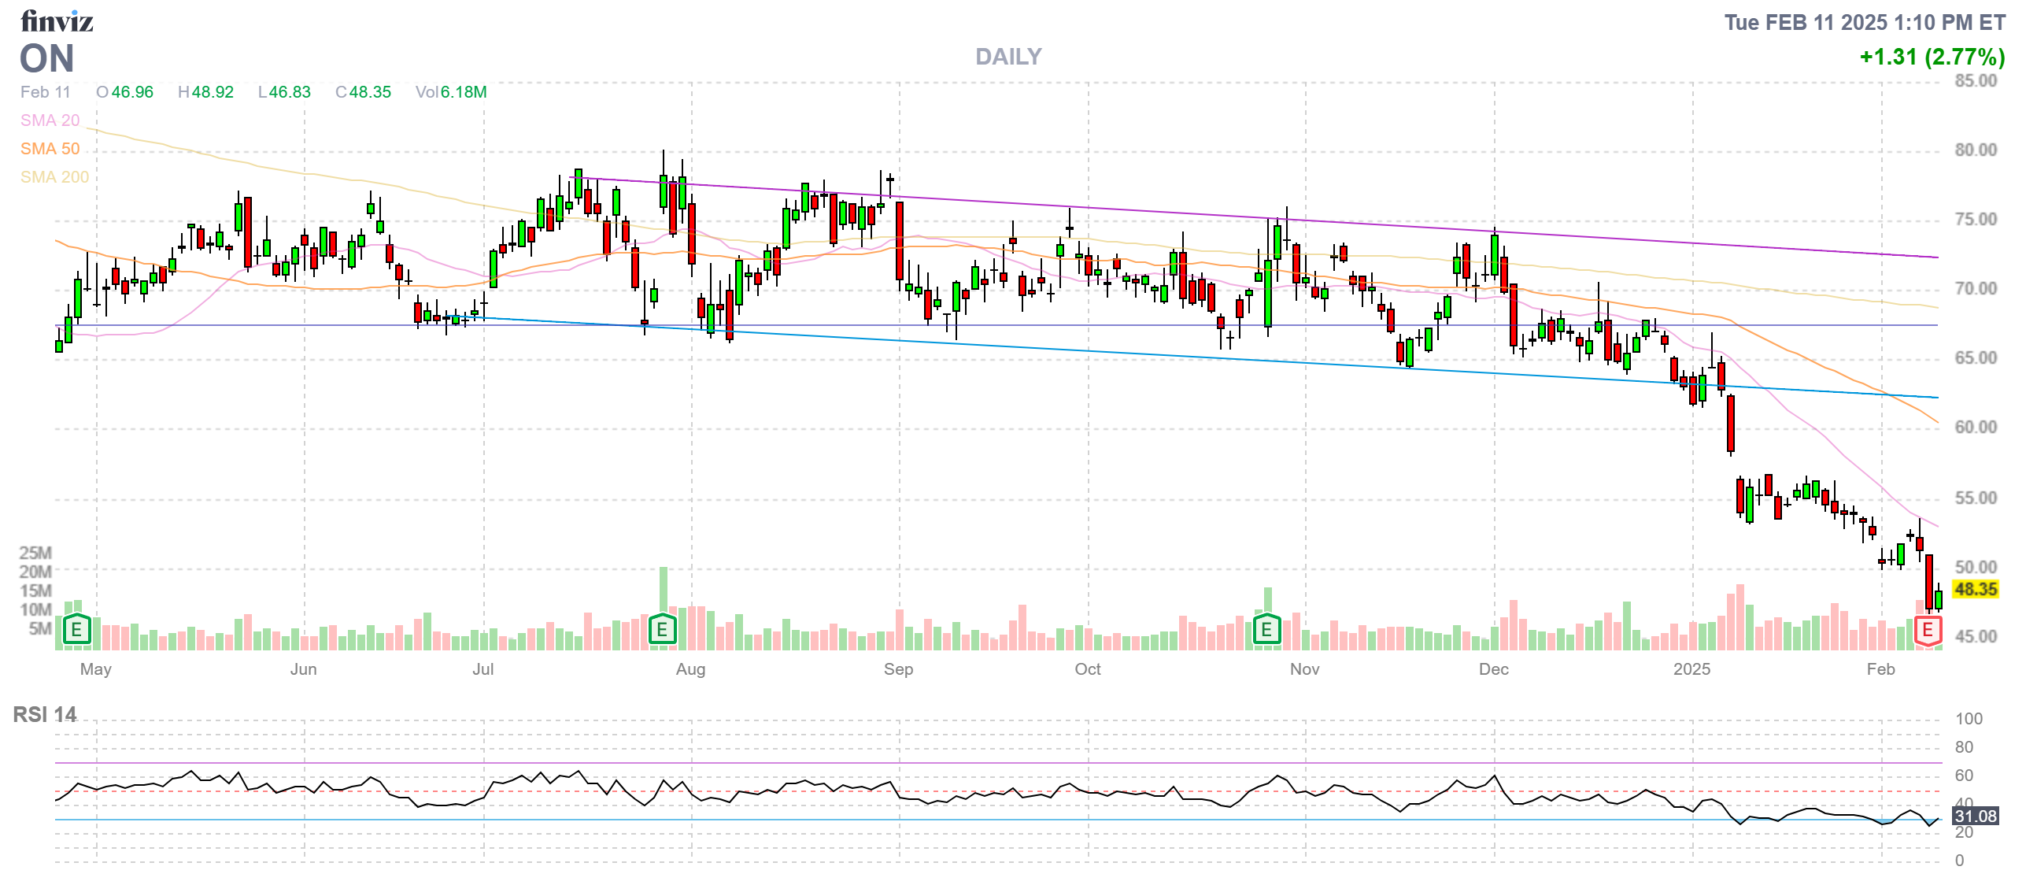Click the late October earnings E marker
This screenshot has height=885, width=2026.
click(x=1266, y=630)
